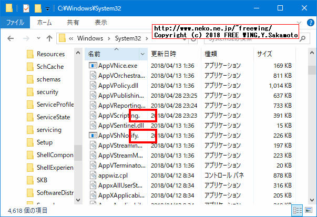Click the AppVStreamM file icon
The image size is (317, 217).
tap(93, 156)
